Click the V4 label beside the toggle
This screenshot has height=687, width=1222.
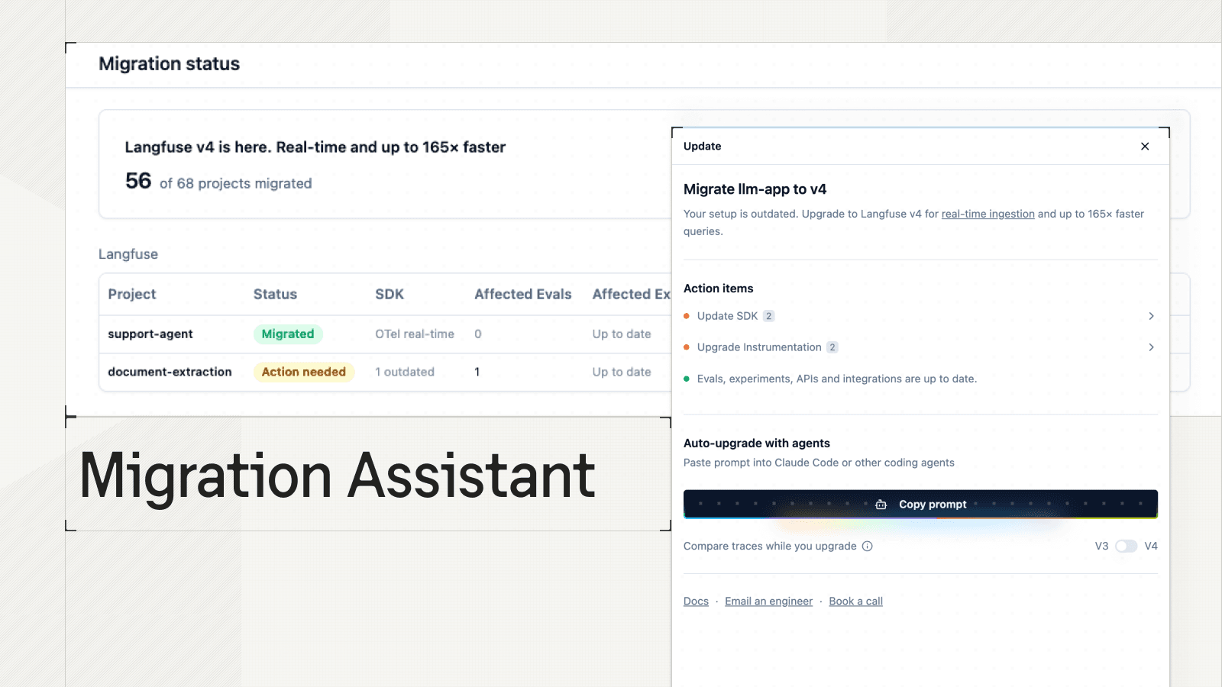pos(1151,546)
